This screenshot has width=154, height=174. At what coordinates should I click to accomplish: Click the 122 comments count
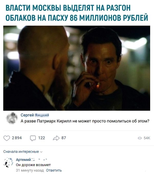click(x=42, y=138)
